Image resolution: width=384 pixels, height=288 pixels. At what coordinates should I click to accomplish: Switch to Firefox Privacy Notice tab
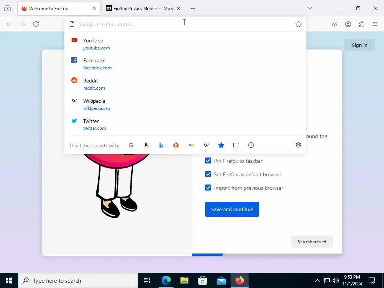tap(143, 9)
